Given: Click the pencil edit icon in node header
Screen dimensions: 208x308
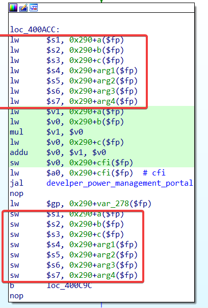Looking at the screenshot, I should tap(23, 8).
